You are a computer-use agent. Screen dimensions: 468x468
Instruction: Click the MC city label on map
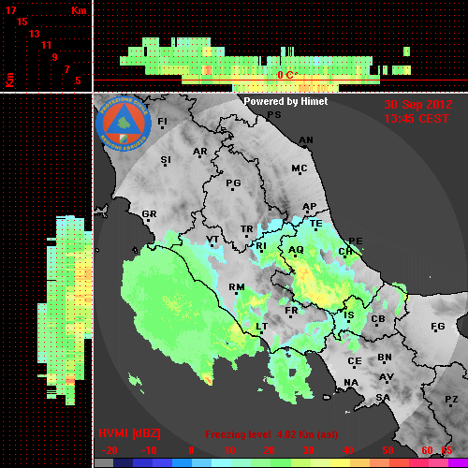[300, 168]
